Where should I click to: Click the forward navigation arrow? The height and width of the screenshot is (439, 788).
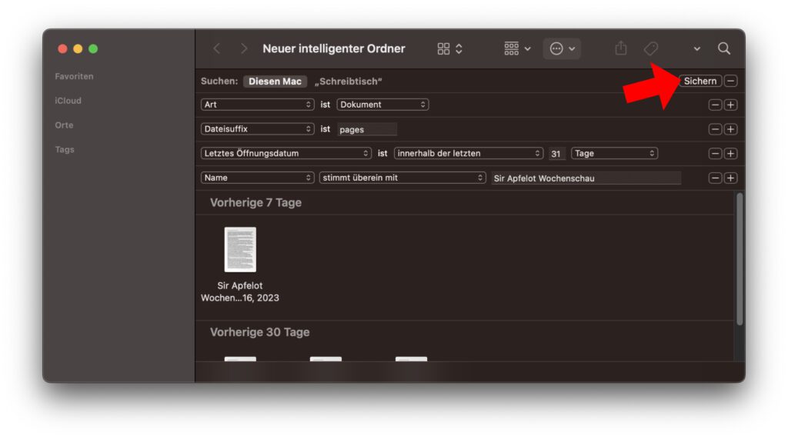[x=244, y=48]
